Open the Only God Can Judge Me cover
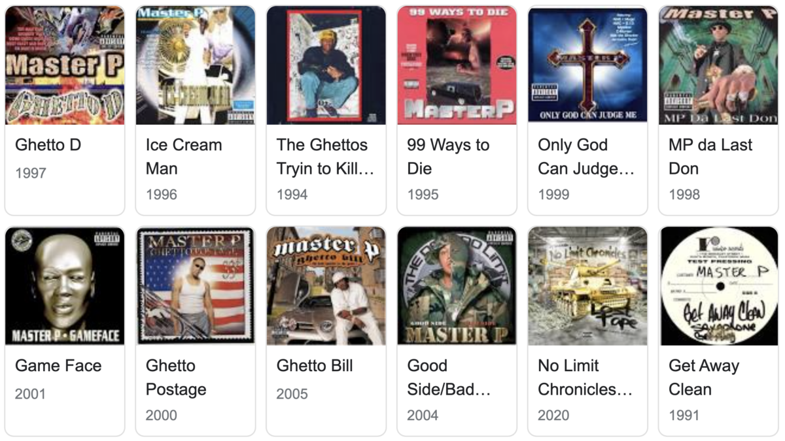The image size is (785, 441). 587,65
